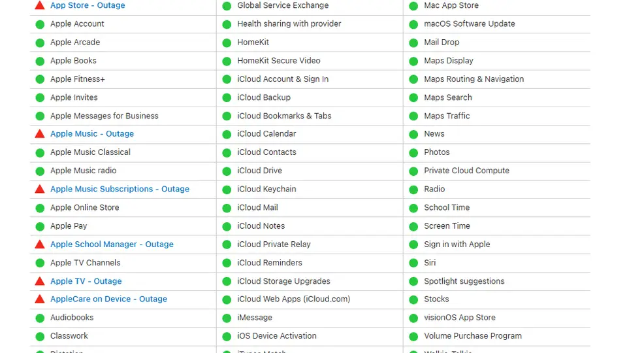The image size is (627, 353).
Task: Select the HomeKit service entry
Action: pyautogui.click(x=253, y=42)
